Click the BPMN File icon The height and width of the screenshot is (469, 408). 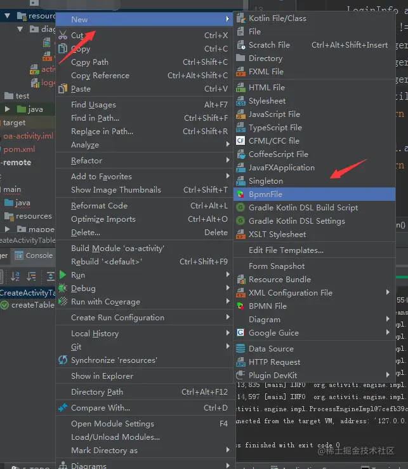(240, 306)
